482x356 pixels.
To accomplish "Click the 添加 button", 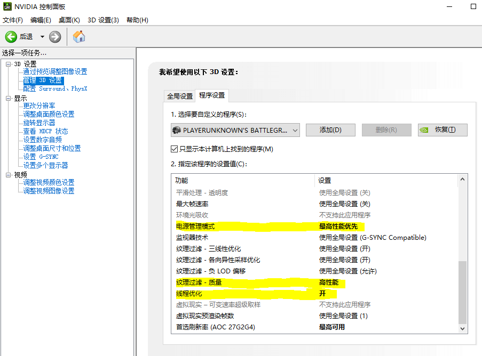I will tap(330, 130).
